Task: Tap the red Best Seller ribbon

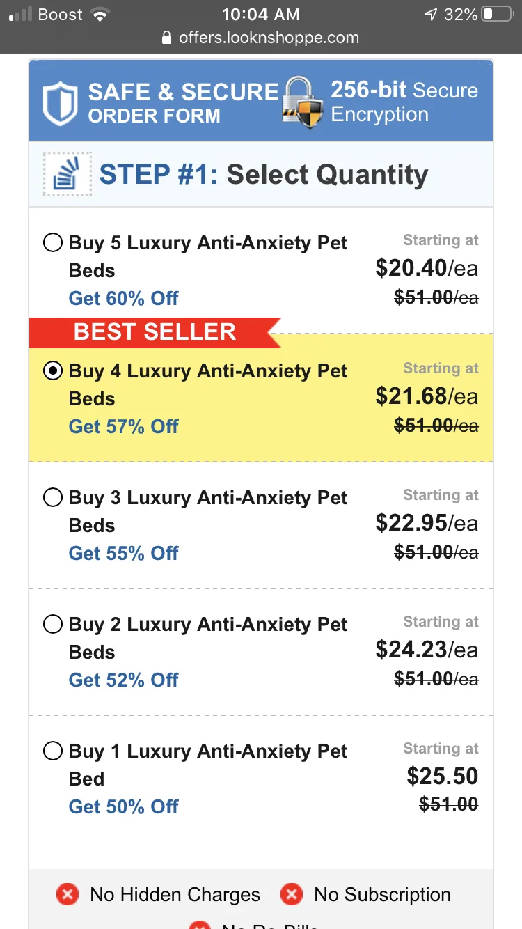Action: point(155,332)
